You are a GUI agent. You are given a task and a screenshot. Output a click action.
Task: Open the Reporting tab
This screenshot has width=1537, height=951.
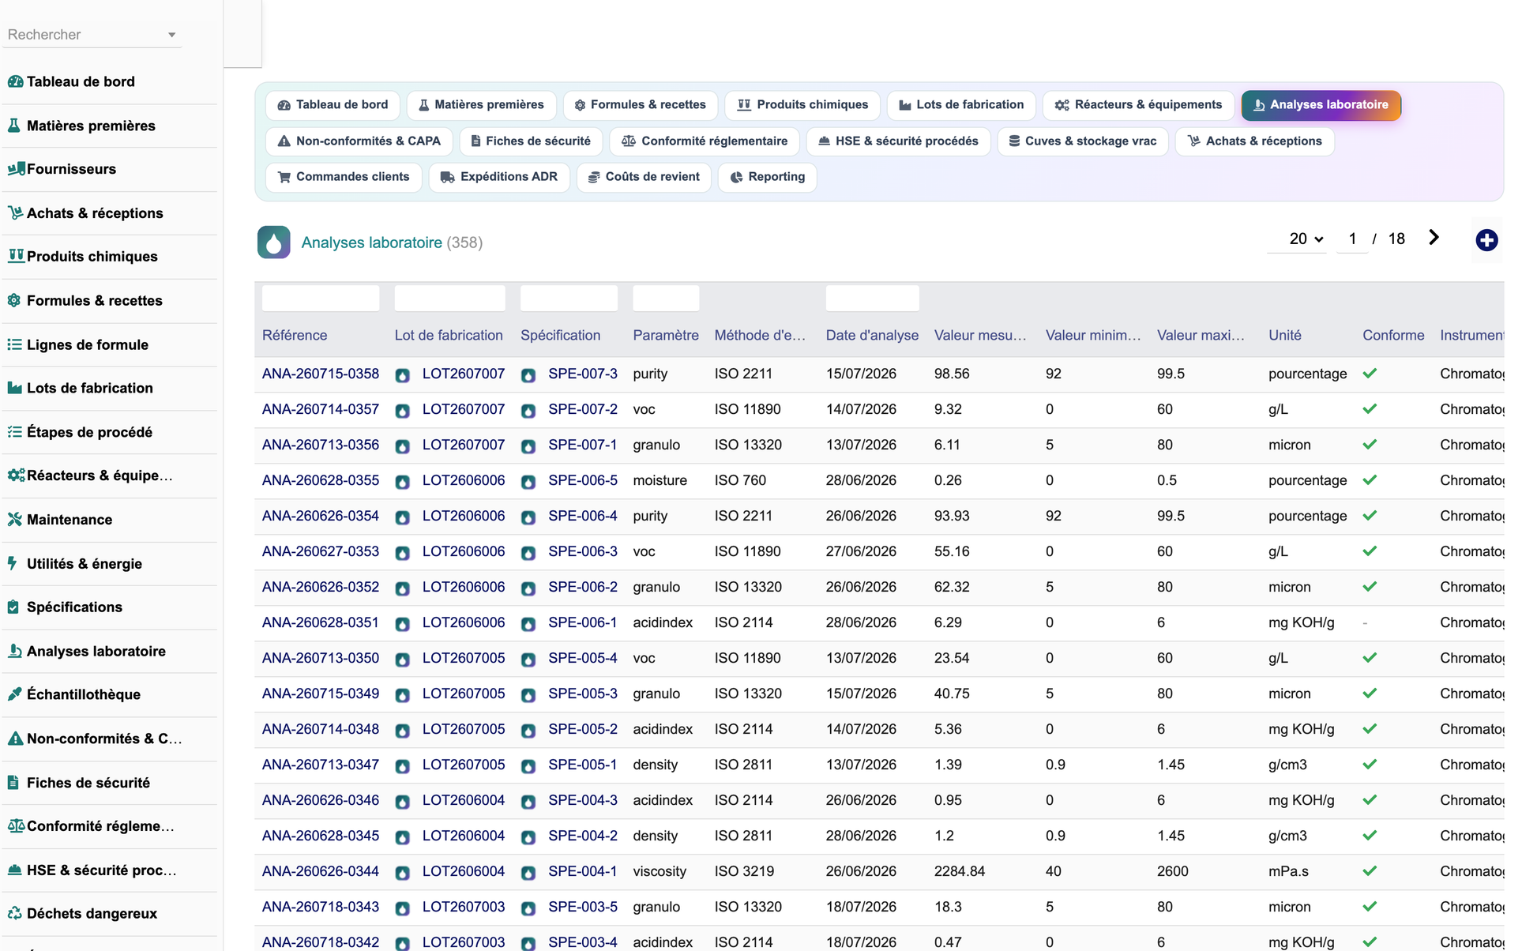[767, 177]
